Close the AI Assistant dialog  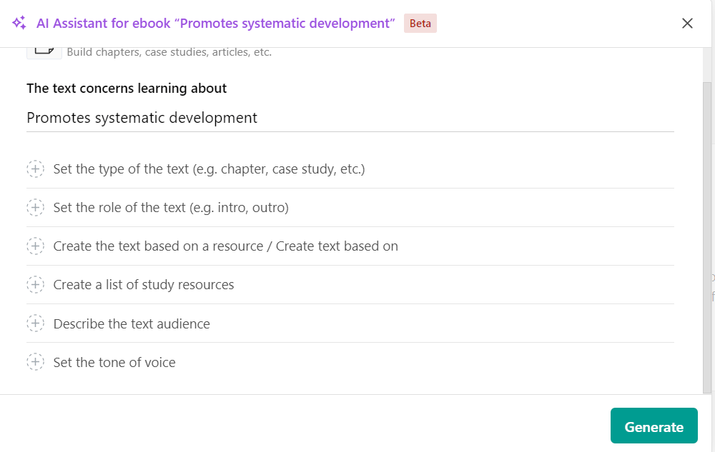point(687,23)
